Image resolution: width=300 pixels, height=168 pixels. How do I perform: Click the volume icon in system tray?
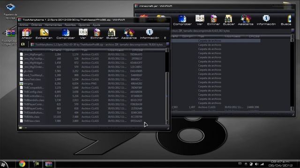[256, 164]
